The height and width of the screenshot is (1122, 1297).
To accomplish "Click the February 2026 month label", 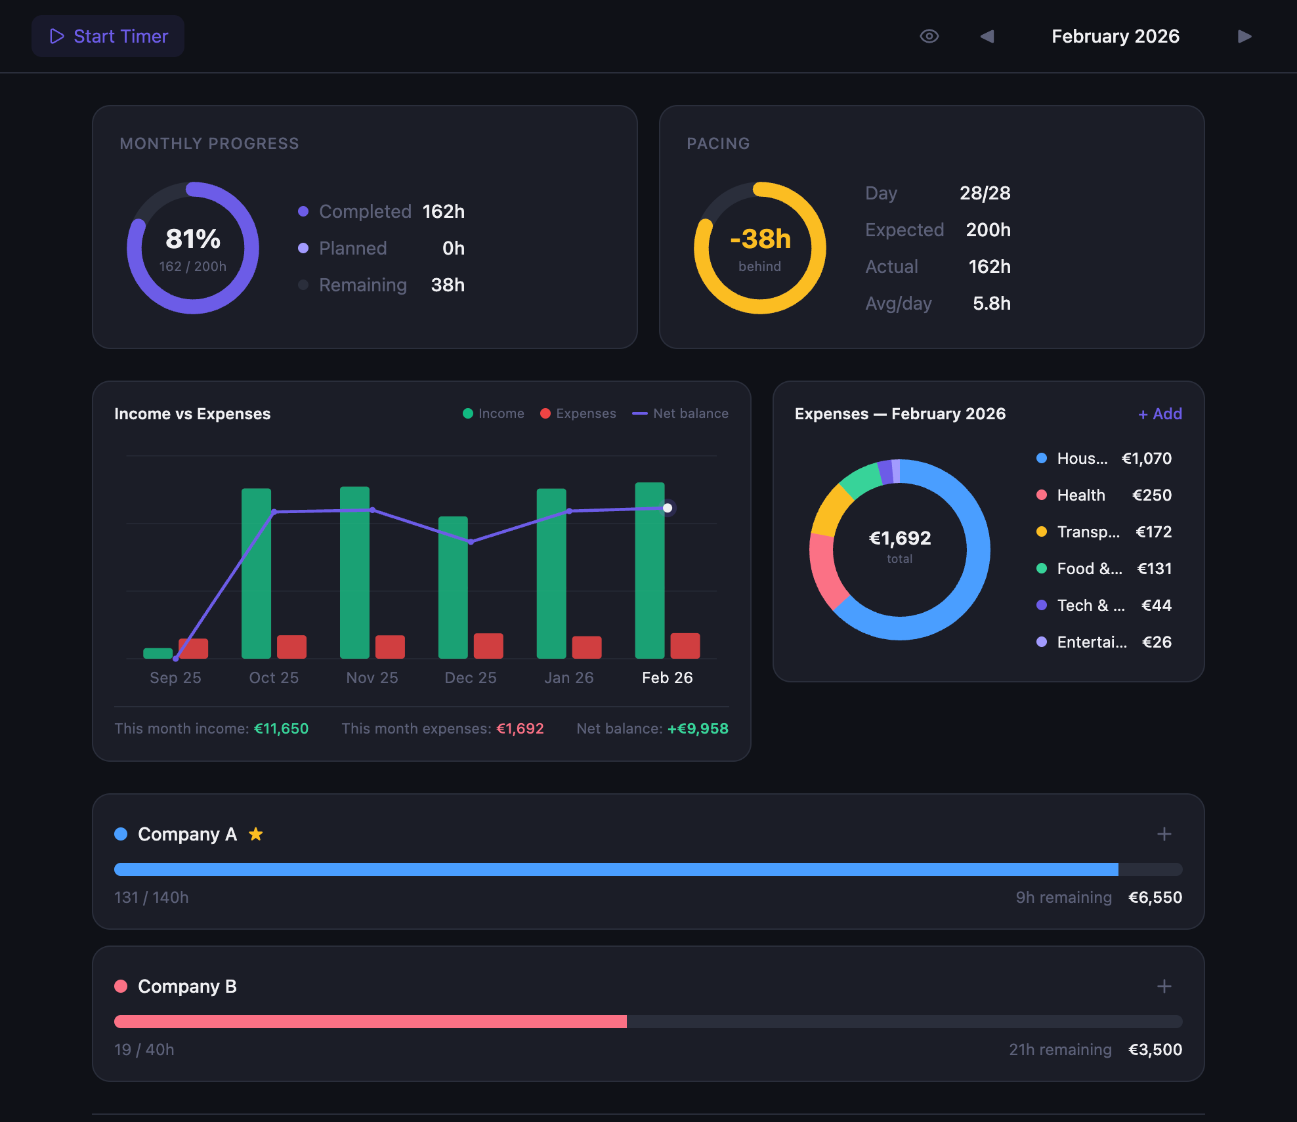I will 1115,36.
